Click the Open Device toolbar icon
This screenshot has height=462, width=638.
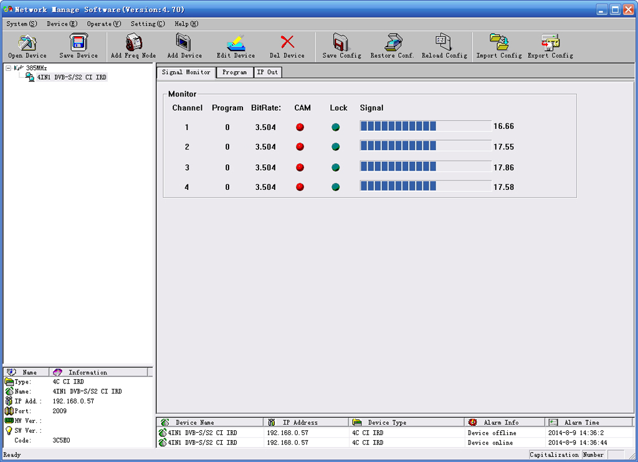point(27,42)
